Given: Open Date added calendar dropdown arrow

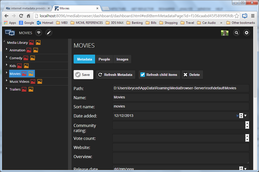Looking at the screenshot, I should point(245,116).
